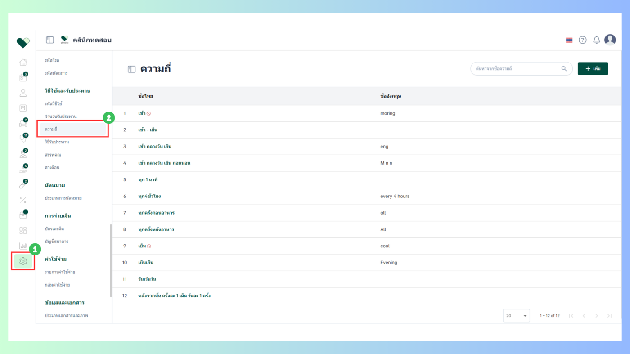
Task: Open the pill icon in the left rail
Action: tap(23, 185)
